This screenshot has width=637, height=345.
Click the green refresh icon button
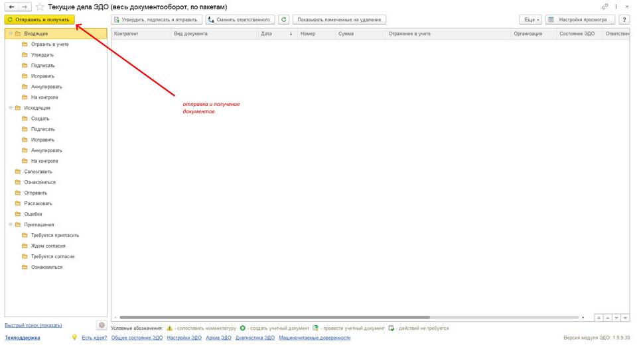(x=283, y=19)
